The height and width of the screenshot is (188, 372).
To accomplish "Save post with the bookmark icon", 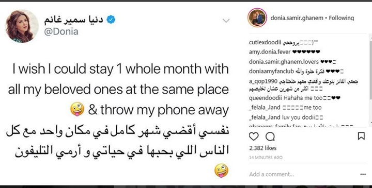I will (361, 136).
